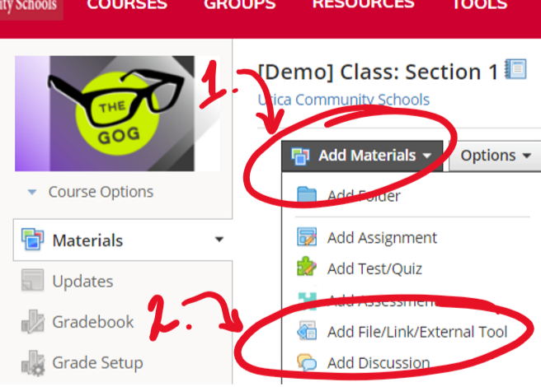This screenshot has height=387, width=541.
Task: Open the Utica Community Schools link
Action: [x=344, y=100]
